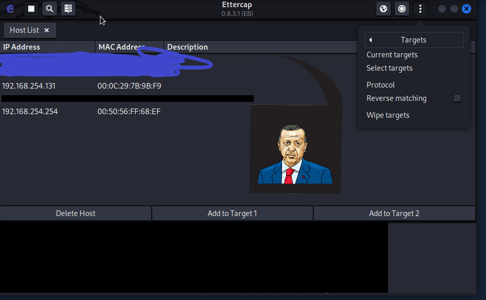Image resolution: width=486 pixels, height=300 pixels.
Task: Choose Wipe targets from the menu
Action: click(x=388, y=115)
